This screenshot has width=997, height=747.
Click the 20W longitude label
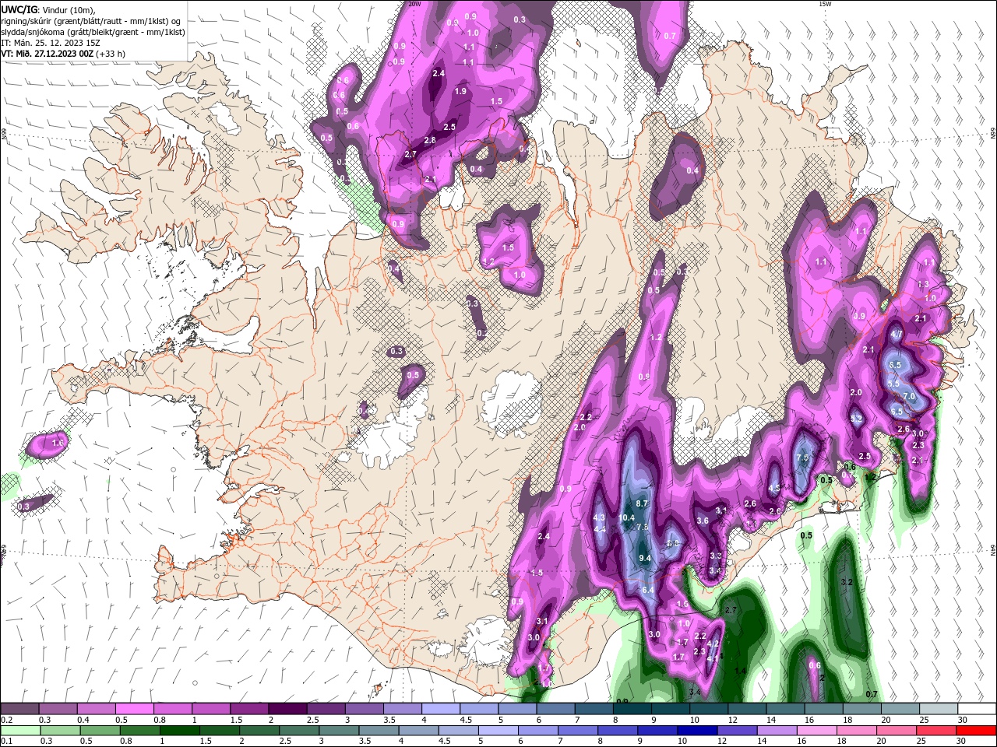(x=414, y=4)
